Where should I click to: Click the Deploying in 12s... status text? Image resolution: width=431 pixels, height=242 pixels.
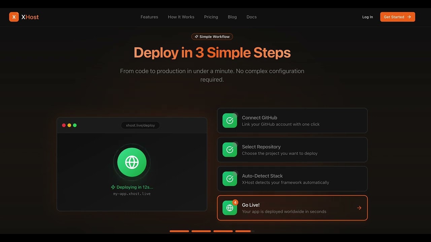(x=135, y=187)
